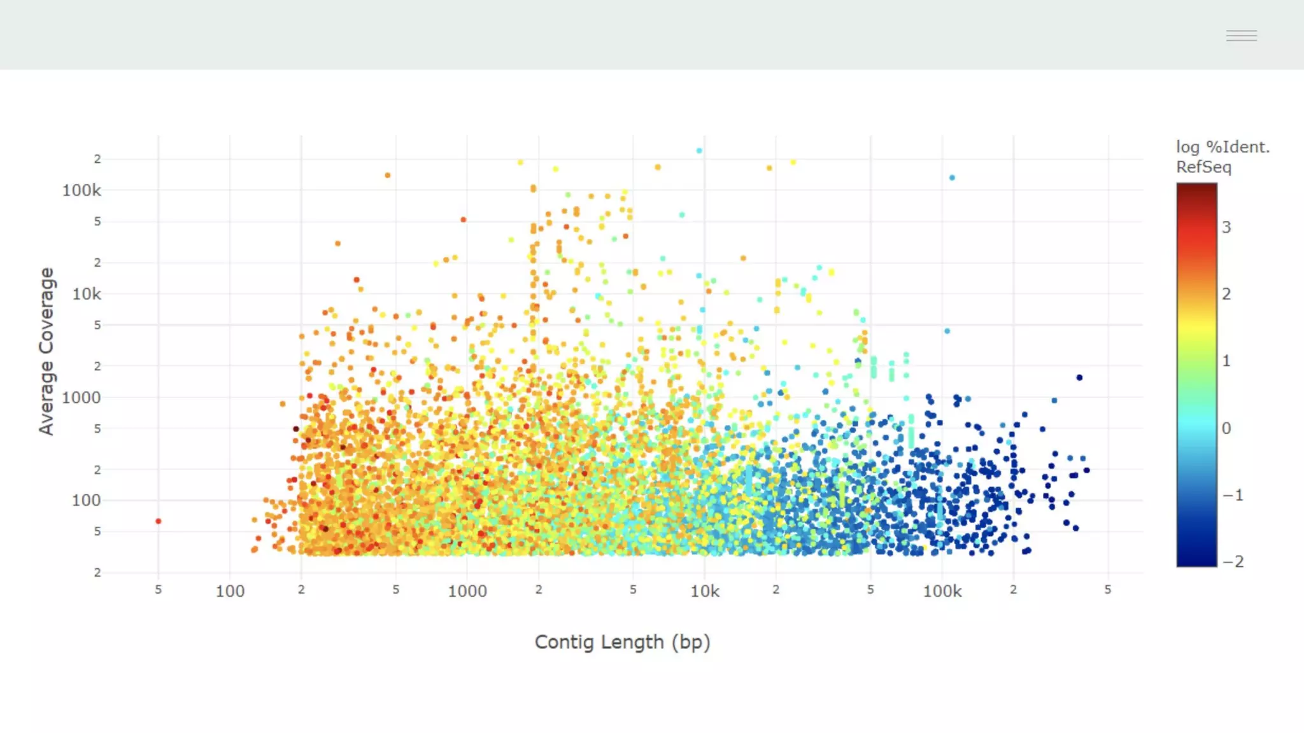Select the topmost cyan point above 10k
The image size is (1304, 733).
pos(699,151)
